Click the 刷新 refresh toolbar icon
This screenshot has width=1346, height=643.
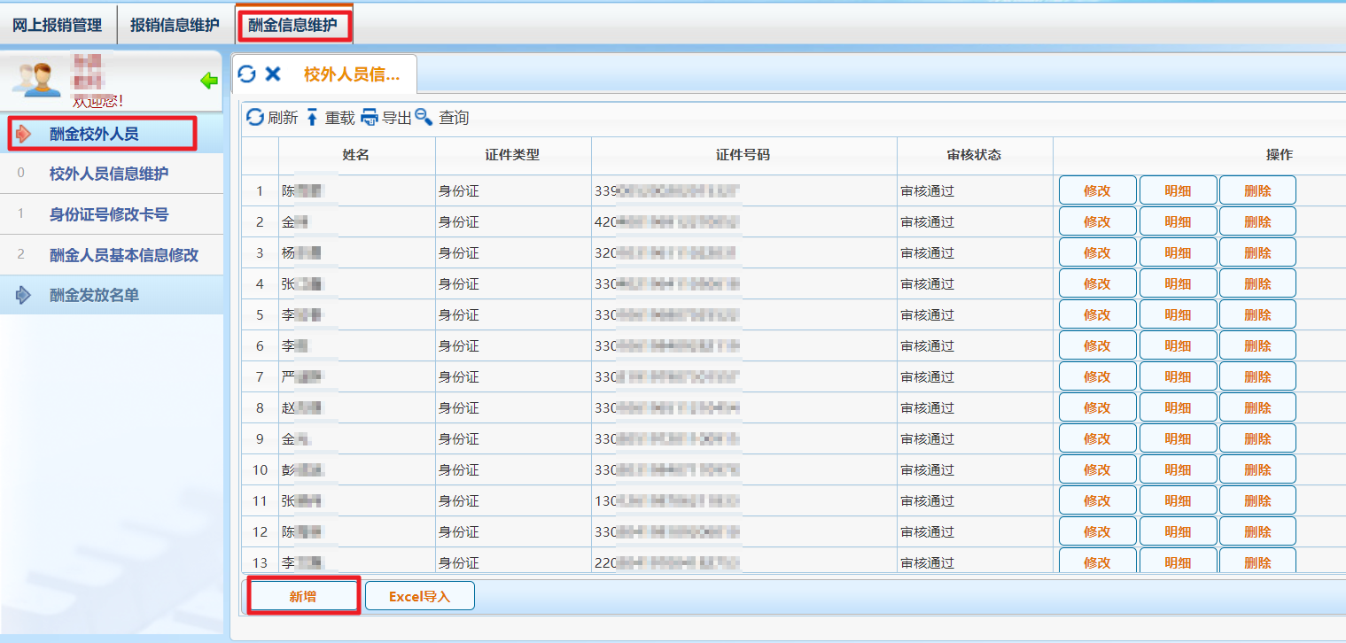pyautogui.click(x=255, y=118)
